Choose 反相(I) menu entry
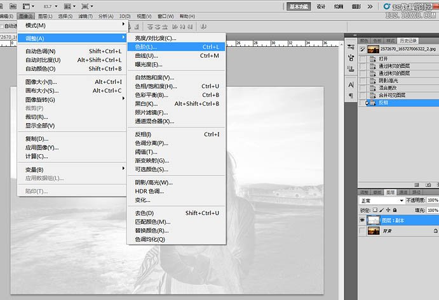The height and width of the screenshot is (300, 439). [x=177, y=134]
